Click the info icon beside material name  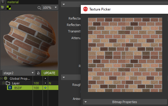pos(3,2)
